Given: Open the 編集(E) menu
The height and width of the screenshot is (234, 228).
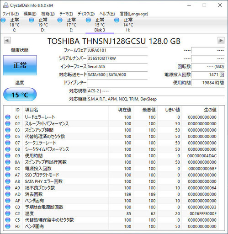Looking at the screenshot, I should coord(30,14).
